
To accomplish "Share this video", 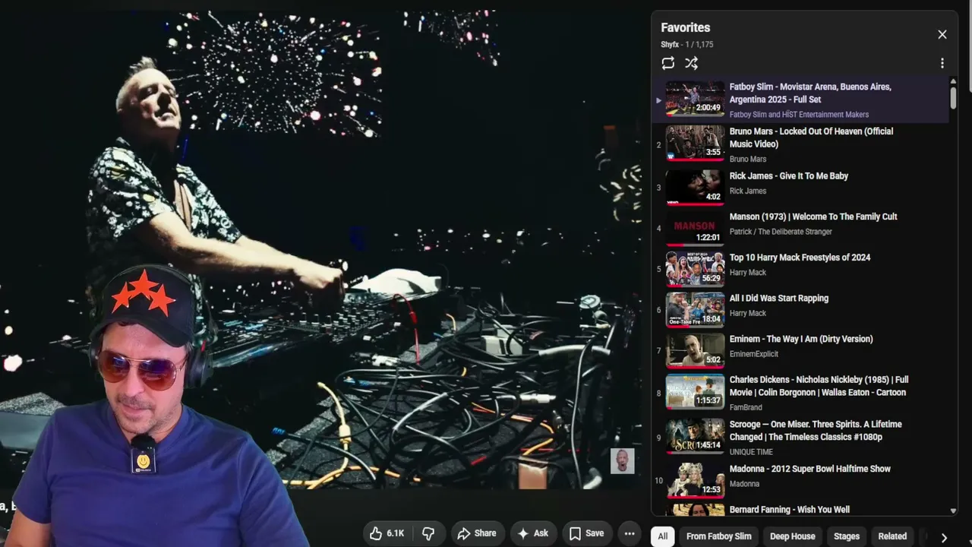I will [477, 533].
